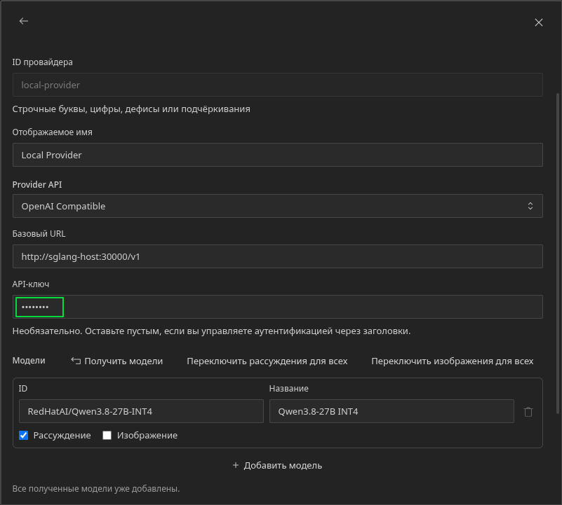Click the Отображаемое имя input field
This screenshot has width=562, height=505.
click(x=277, y=155)
